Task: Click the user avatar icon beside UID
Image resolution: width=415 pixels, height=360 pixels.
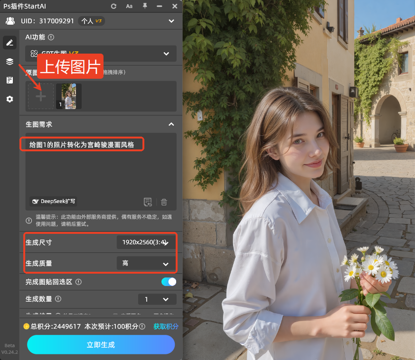Action: tap(10, 21)
